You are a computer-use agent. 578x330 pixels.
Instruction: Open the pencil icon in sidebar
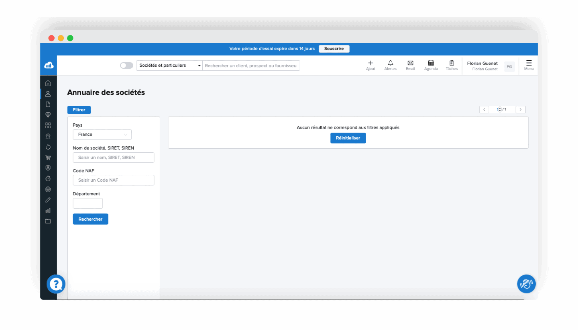click(48, 199)
